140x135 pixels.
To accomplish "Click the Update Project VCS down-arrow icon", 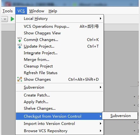I will pos(20,46).
